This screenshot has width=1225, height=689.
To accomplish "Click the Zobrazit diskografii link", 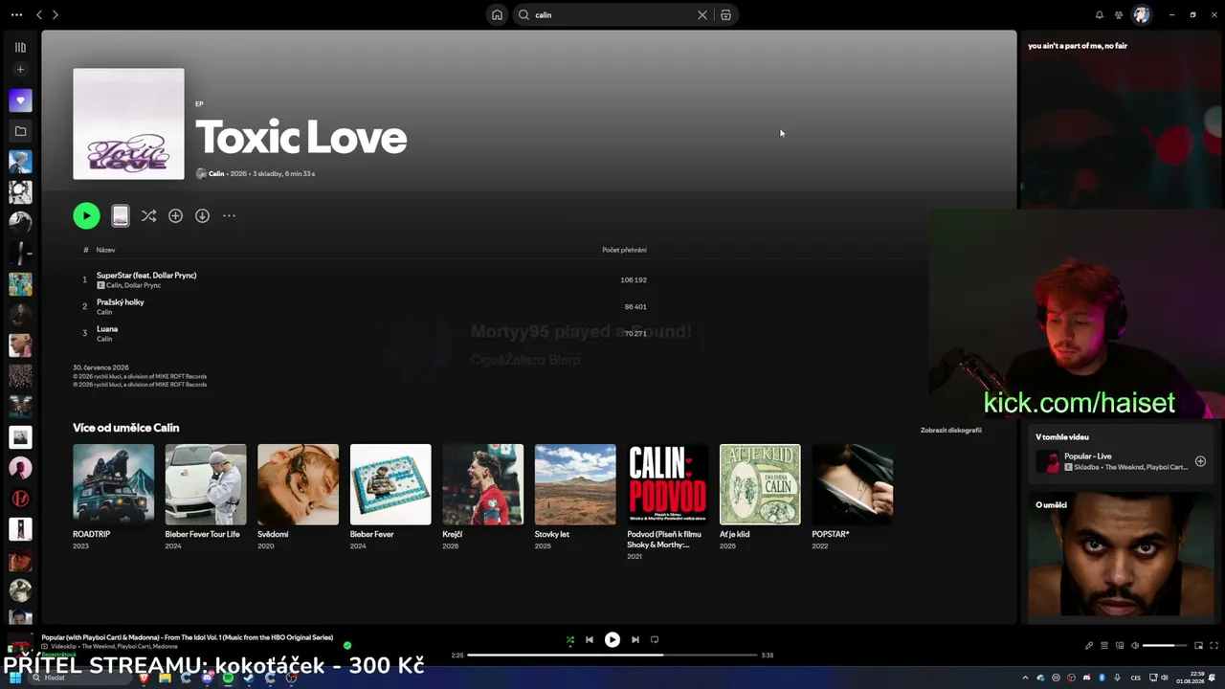I will pyautogui.click(x=951, y=431).
